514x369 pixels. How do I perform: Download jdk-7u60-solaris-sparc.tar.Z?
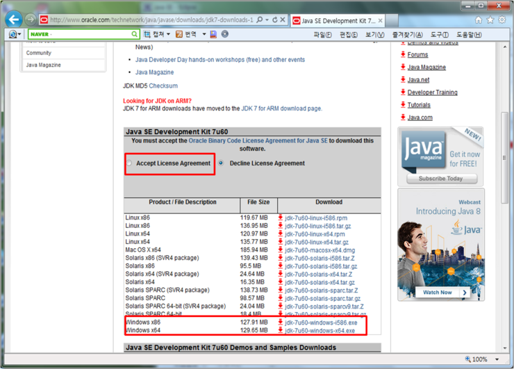click(x=321, y=290)
